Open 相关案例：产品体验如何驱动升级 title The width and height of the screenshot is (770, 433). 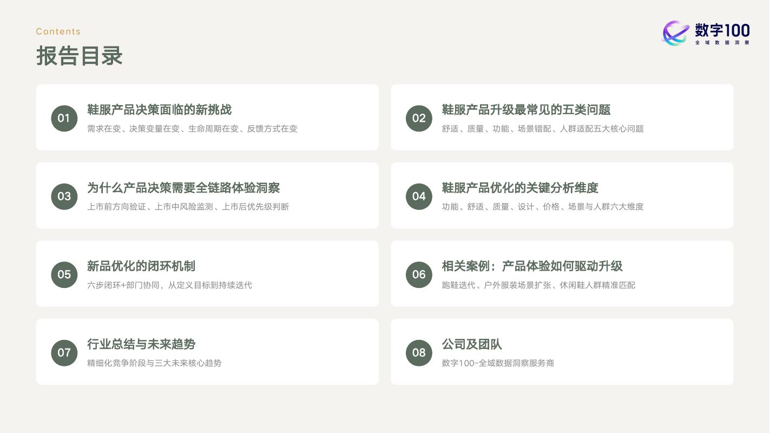tap(532, 266)
